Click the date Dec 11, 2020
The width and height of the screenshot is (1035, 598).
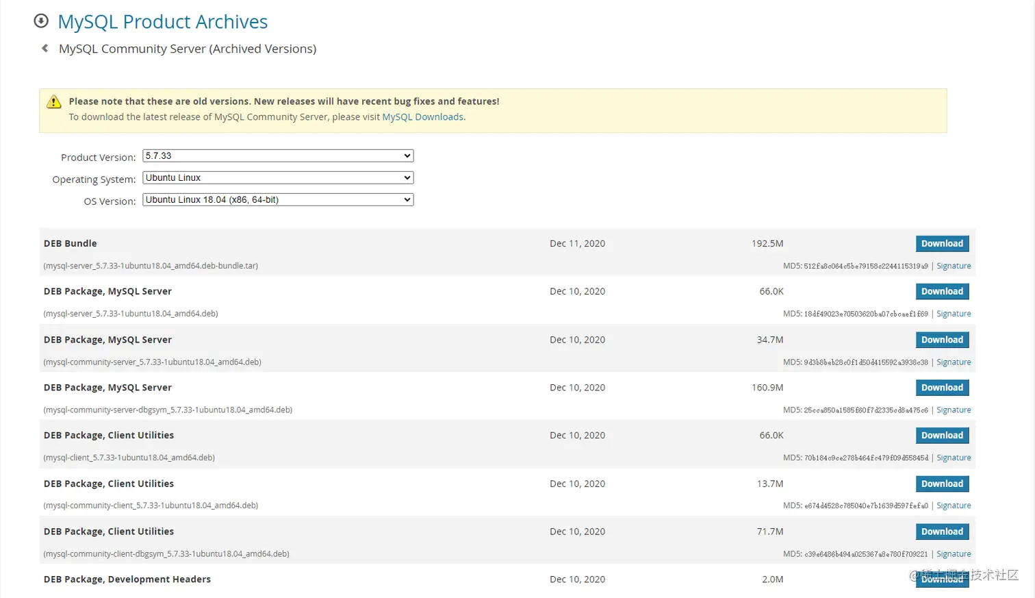tap(577, 244)
